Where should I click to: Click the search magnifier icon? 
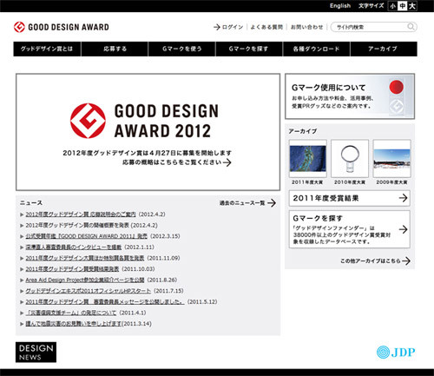tap(411, 27)
